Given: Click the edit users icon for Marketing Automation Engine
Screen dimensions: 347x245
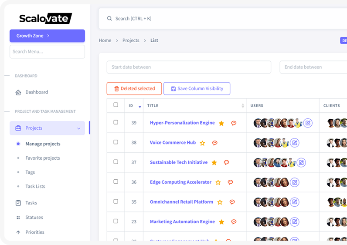Looking at the screenshot, I should point(295,222).
